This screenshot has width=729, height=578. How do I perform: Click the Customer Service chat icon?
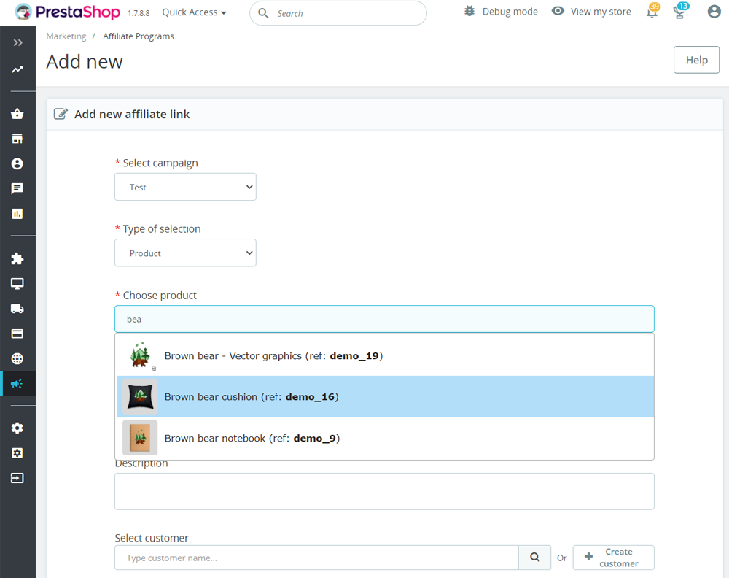tap(17, 188)
